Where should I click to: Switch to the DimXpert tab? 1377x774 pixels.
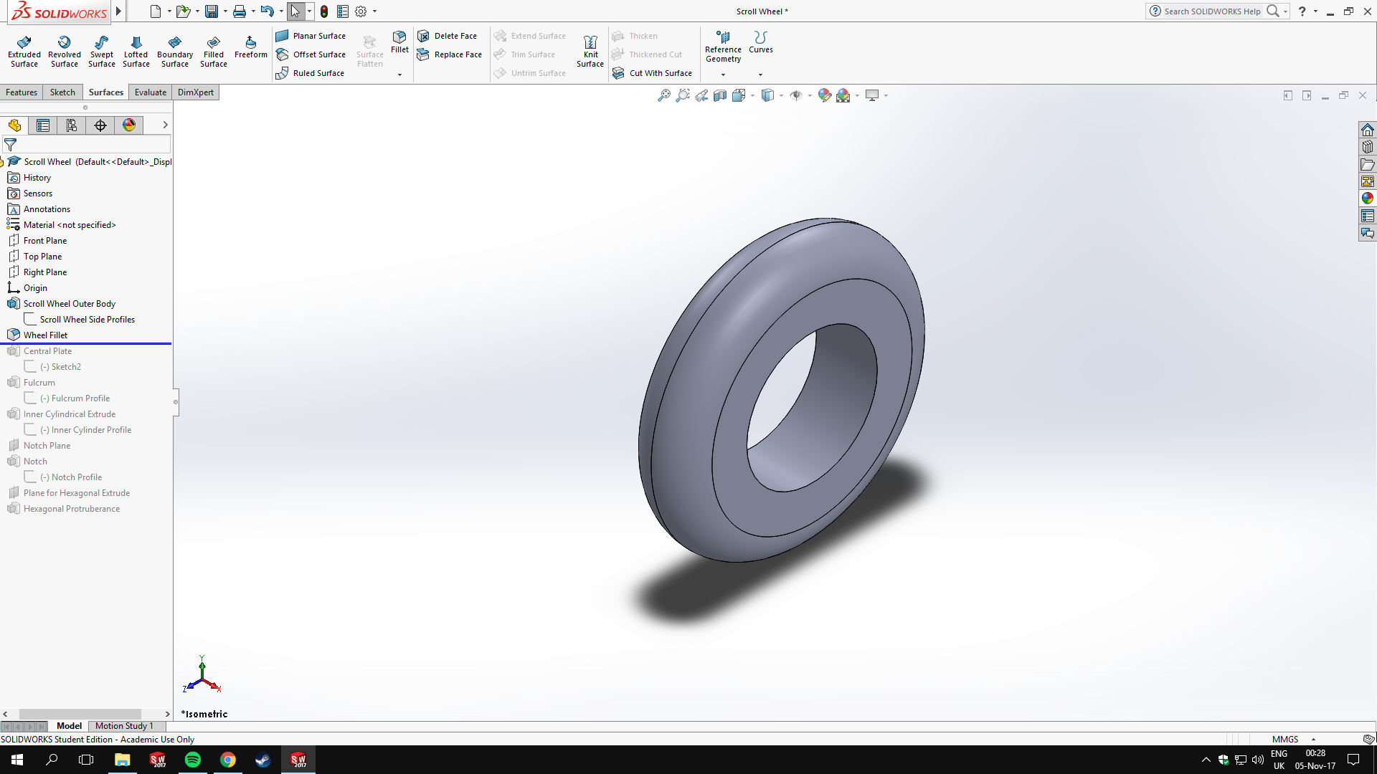pyautogui.click(x=196, y=92)
